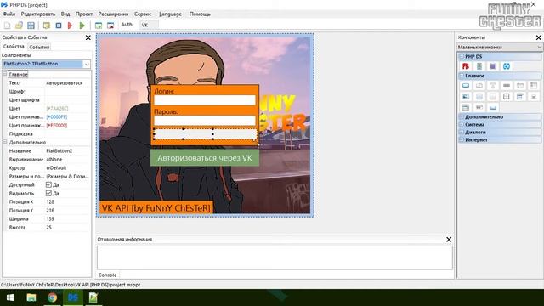Click the hover color value [#0000FF]
Image resolution: width=544 pixels, height=306 pixels.
pyautogui.click(x=57, y=117)
